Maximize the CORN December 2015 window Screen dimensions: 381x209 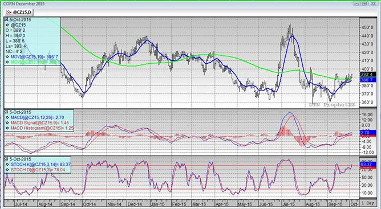364,3
